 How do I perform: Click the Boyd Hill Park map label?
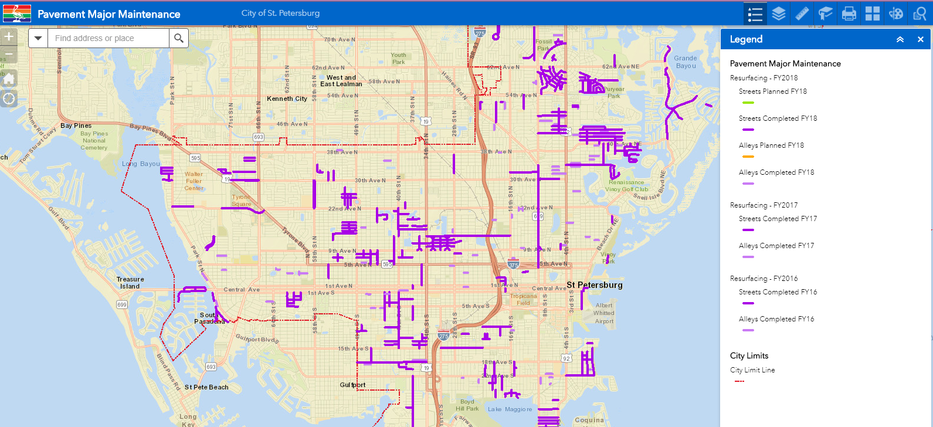click(x=467, y=405)
